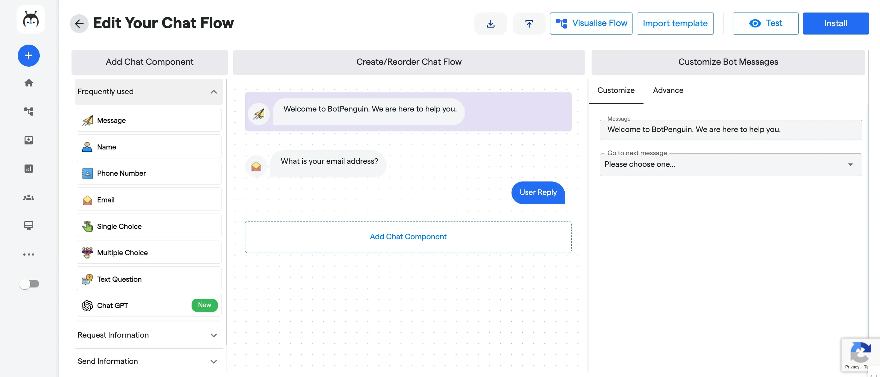Toggle the bot enable/disable switch
Image resolution: width=880 pixels, height=377 pixels.
tap(29, 284)
